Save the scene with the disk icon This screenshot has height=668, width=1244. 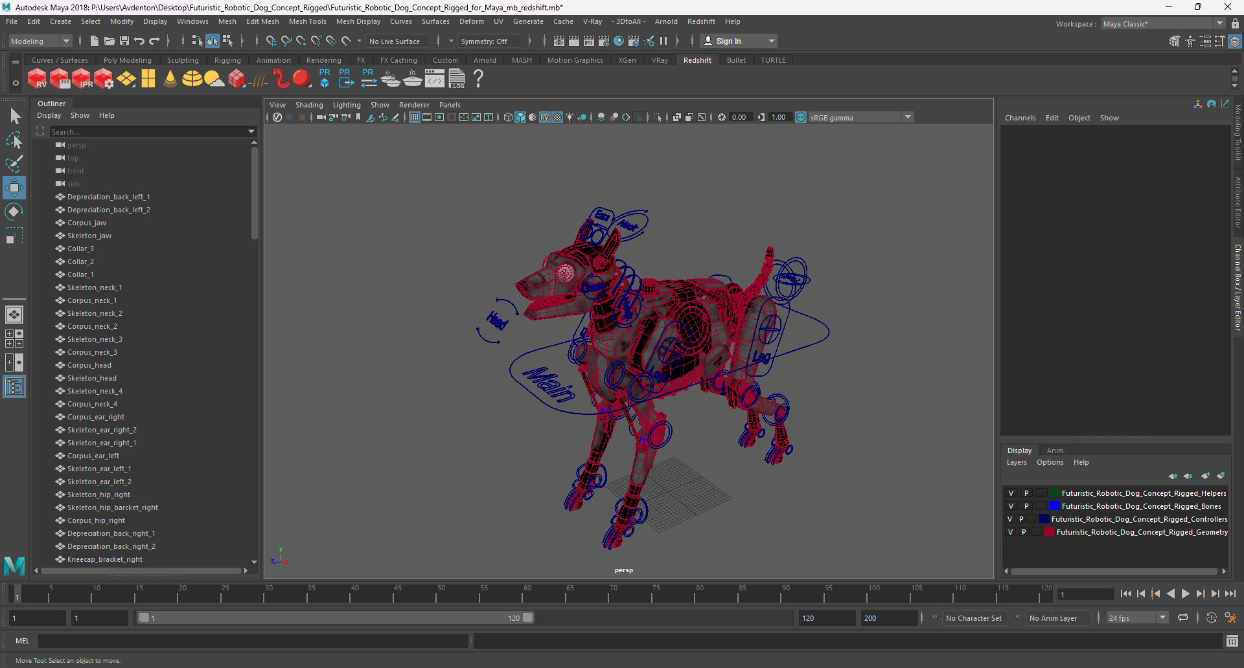tap(124, 41)
